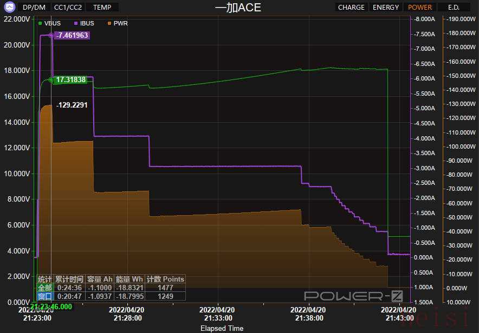This screenshot has height=333, width=479.
Task: Switch to the CC1/CC2 tab
Action: coord(68,8)
